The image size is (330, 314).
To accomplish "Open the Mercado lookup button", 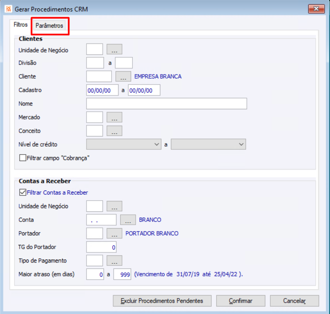I will (x=114, y=117).
